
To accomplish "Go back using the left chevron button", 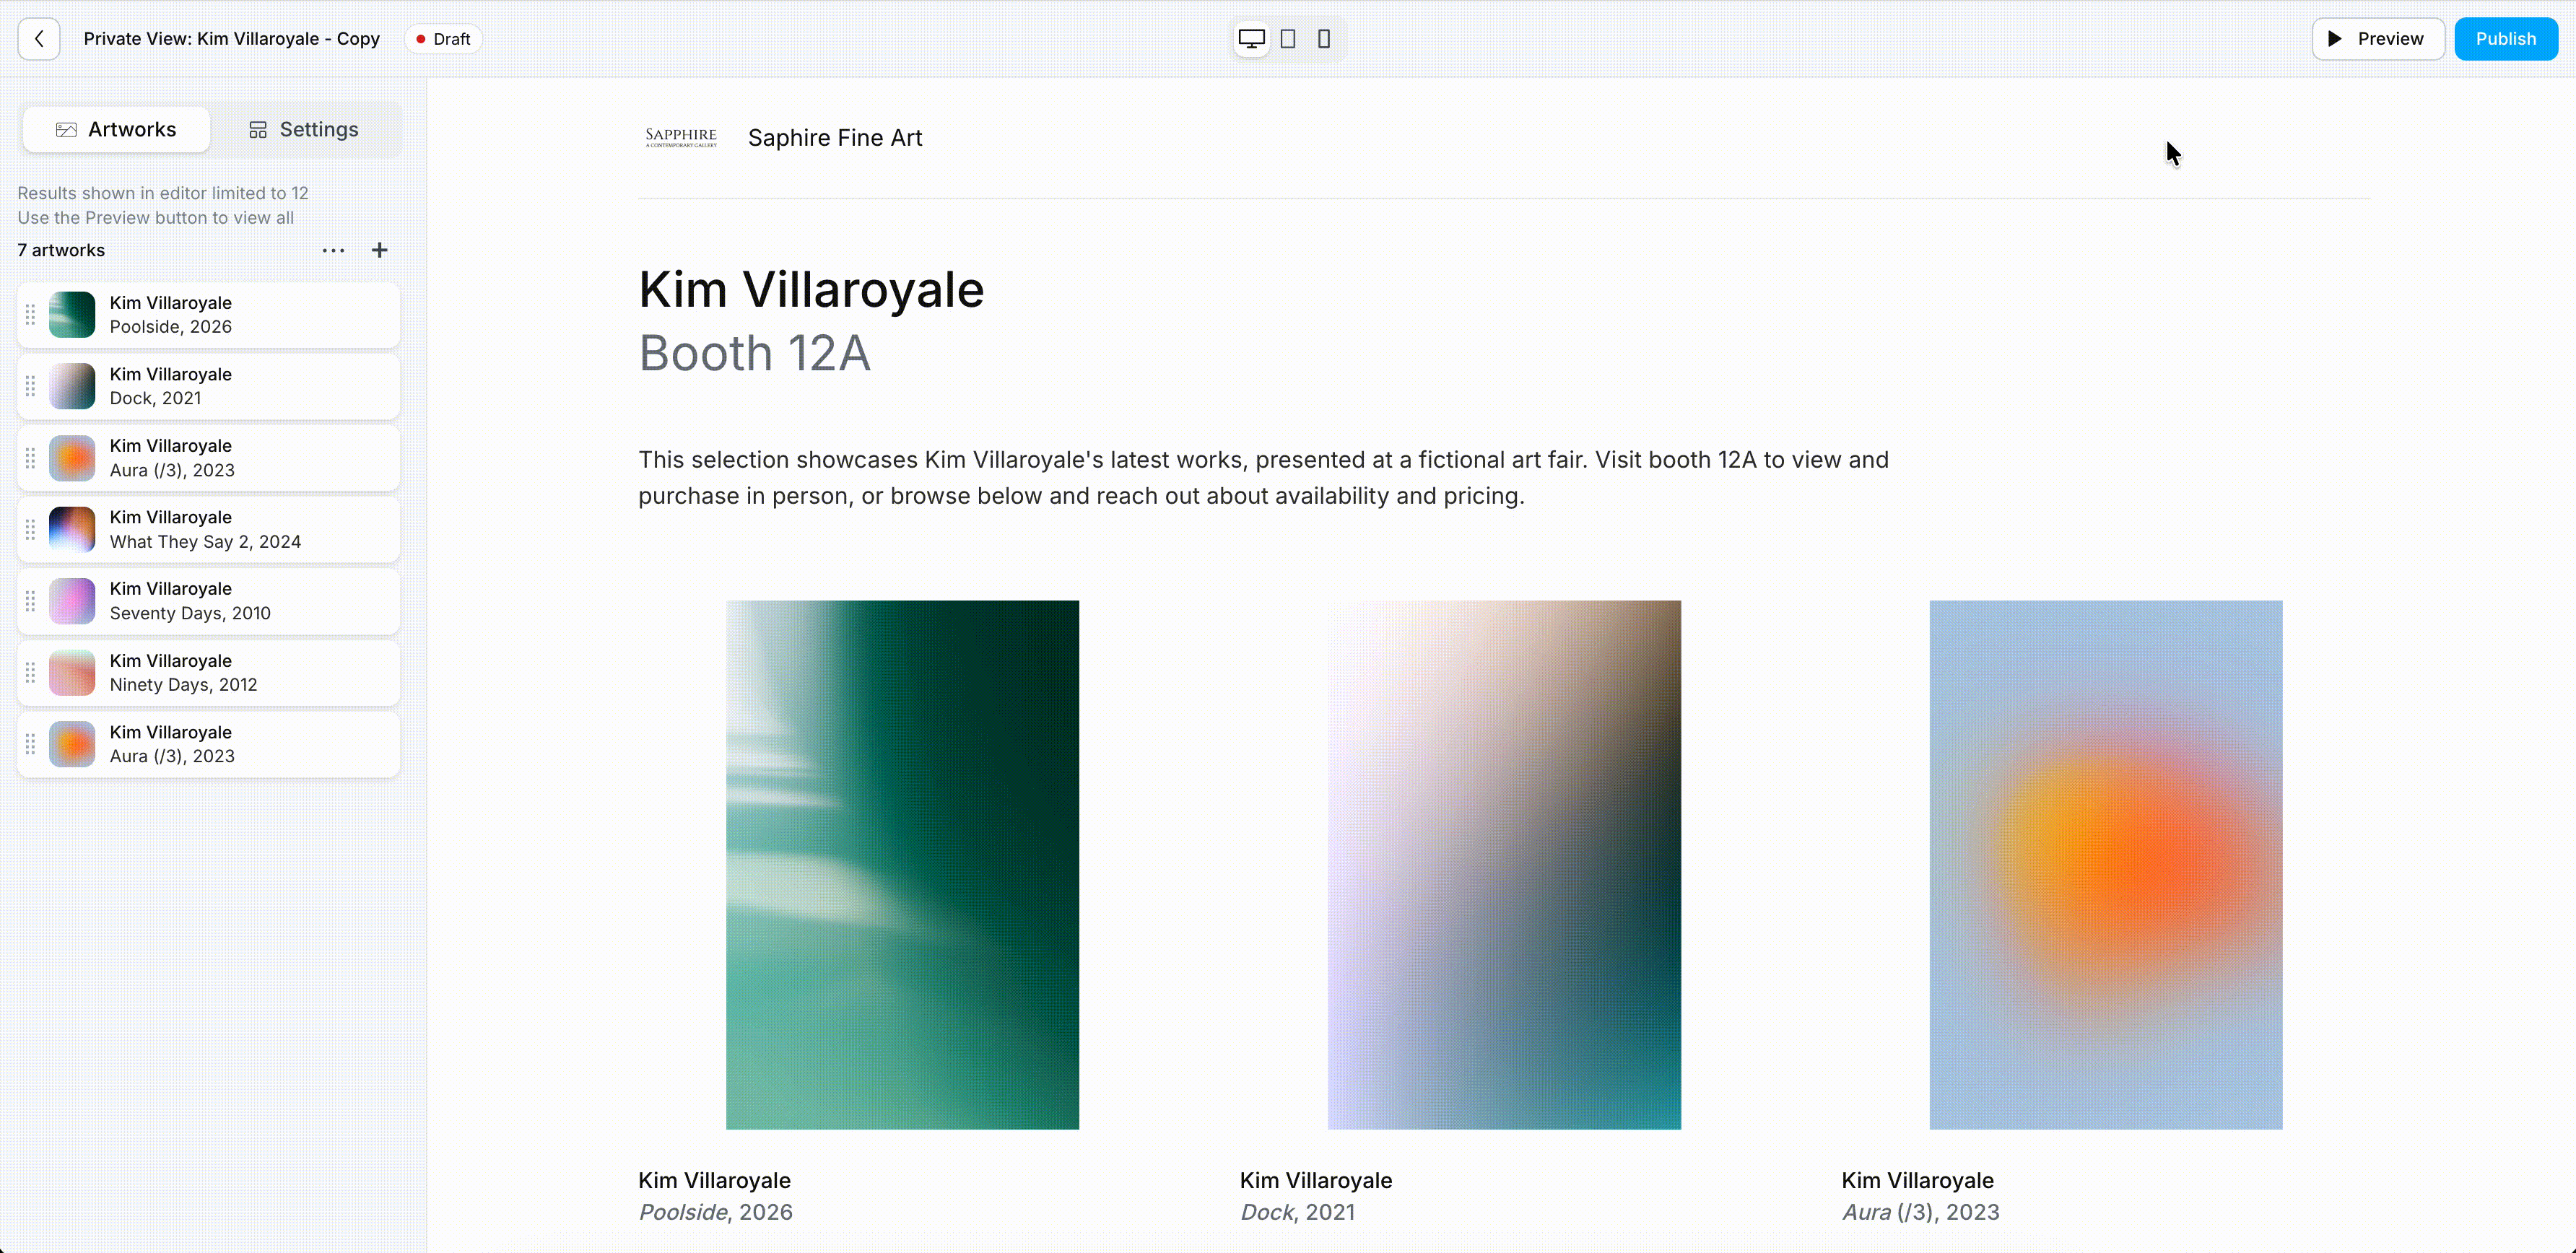I will click(x=39, y=39).
